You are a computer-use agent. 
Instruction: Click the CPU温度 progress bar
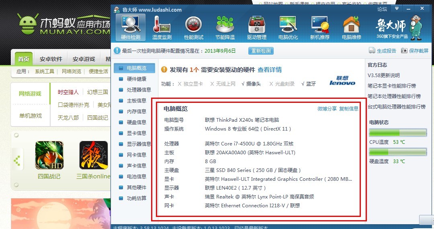pyautogui.click(x=398, y=133)
